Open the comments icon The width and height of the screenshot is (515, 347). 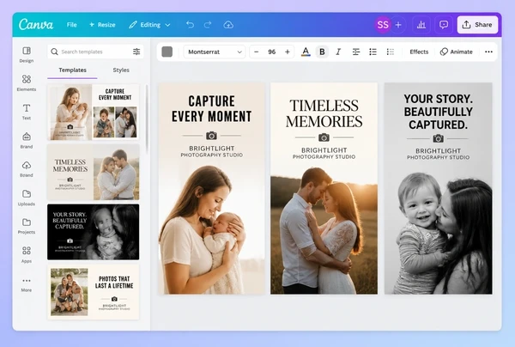point(444,25)
